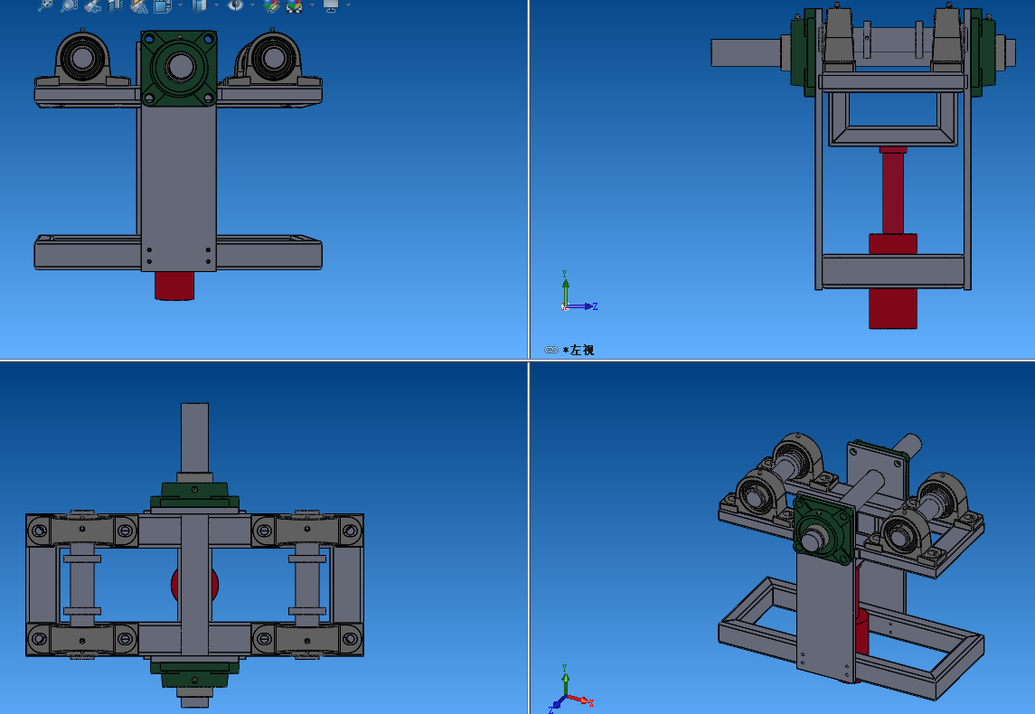Click the View Orientation cube icon

tap(163, 5)
